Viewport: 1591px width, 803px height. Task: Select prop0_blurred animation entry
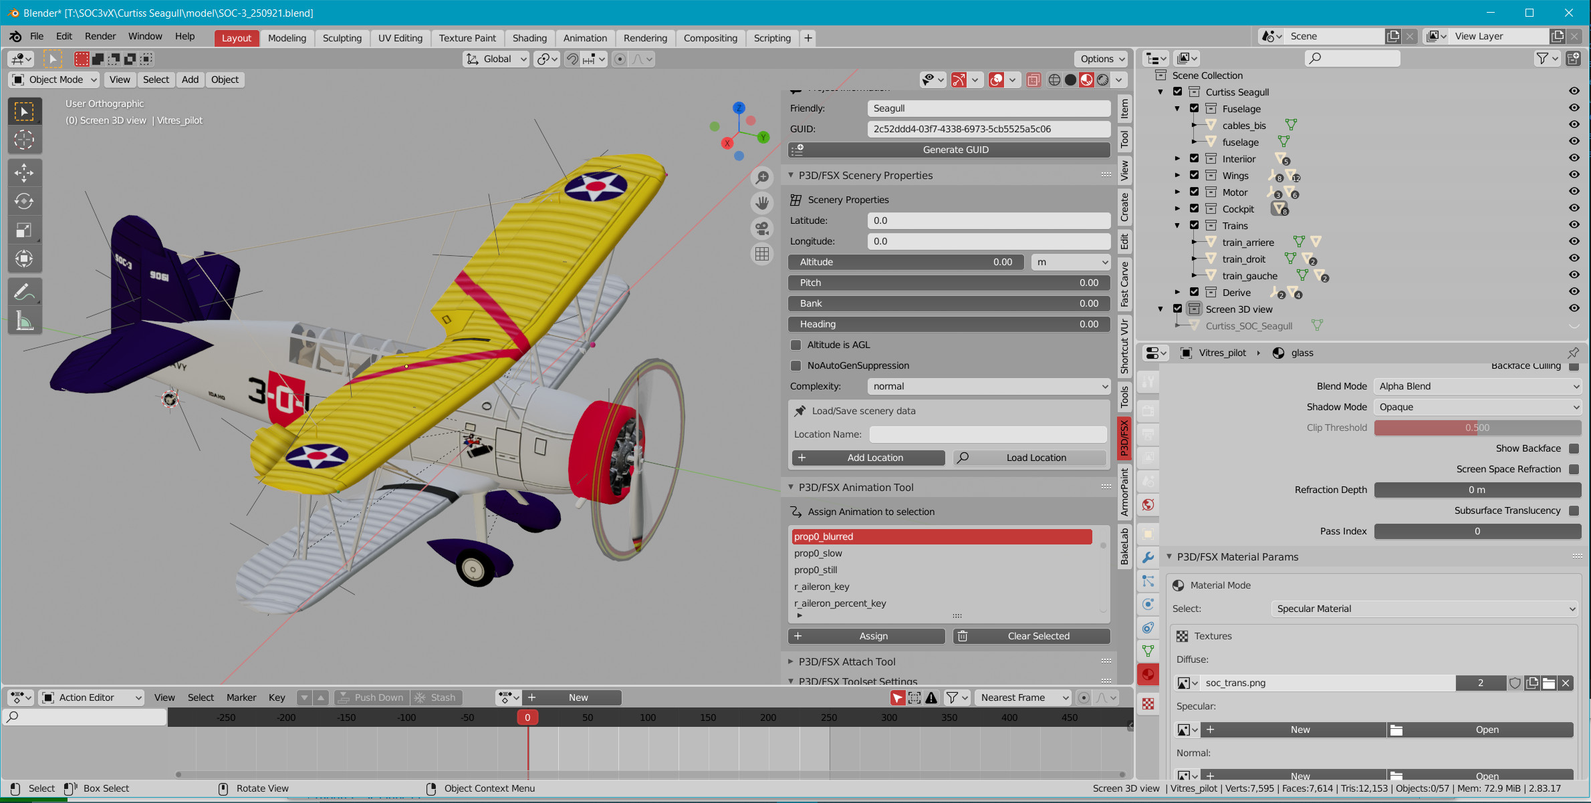tap(941, 536)
